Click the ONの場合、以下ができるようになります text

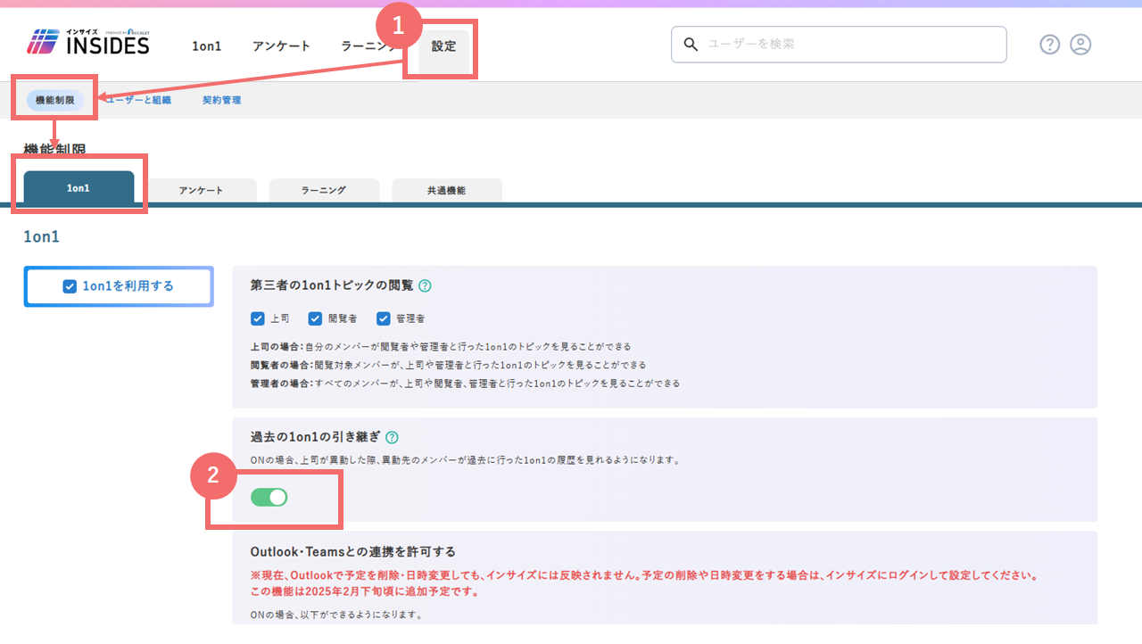[336, 615]
